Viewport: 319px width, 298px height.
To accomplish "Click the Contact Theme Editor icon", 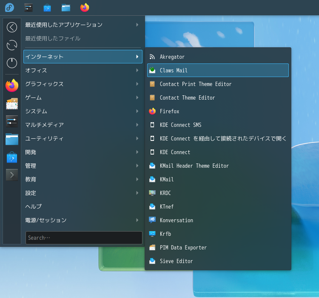I will pos(152,97).
